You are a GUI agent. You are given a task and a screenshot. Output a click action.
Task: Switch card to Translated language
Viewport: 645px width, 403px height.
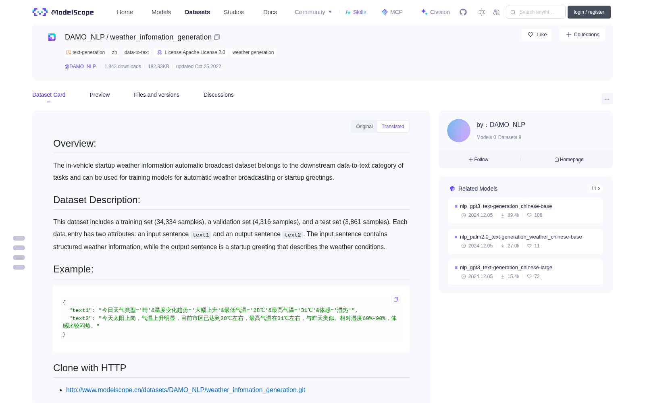(393, 127)
